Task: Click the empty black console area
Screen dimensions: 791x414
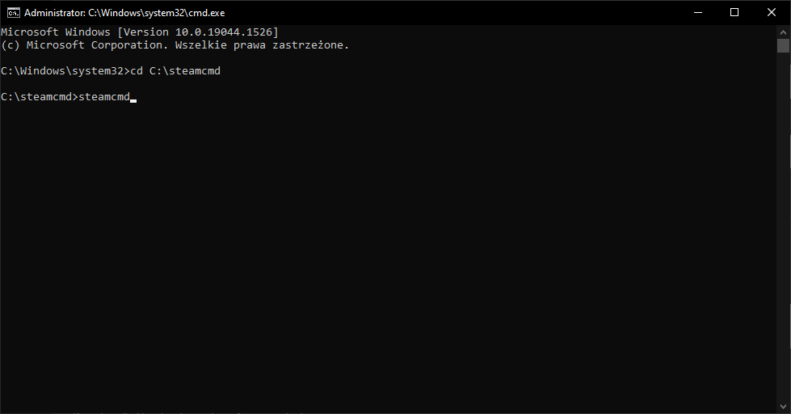Action: click(x=388, y=259)
